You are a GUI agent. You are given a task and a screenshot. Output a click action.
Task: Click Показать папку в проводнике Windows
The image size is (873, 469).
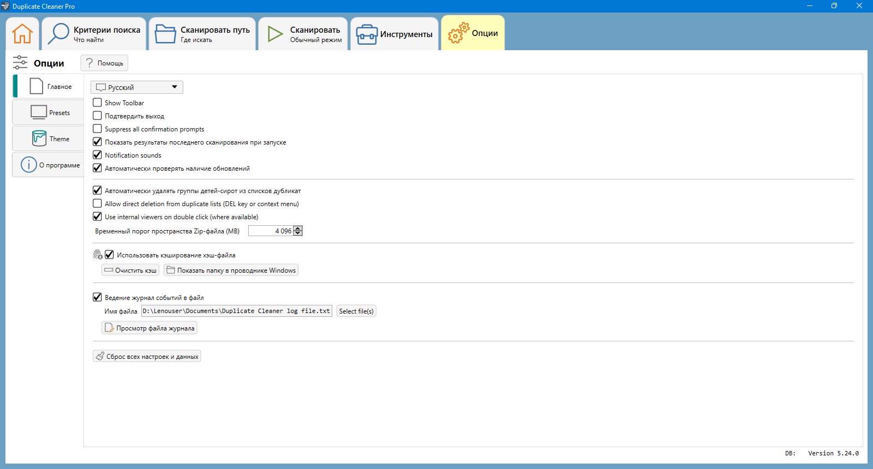231,270
